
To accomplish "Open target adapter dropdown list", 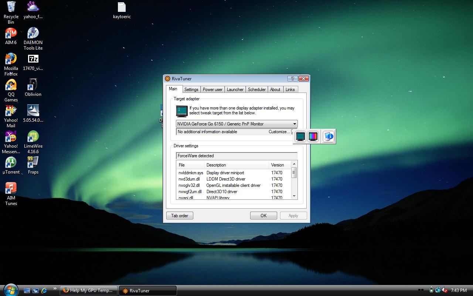I will click(294, 124).
